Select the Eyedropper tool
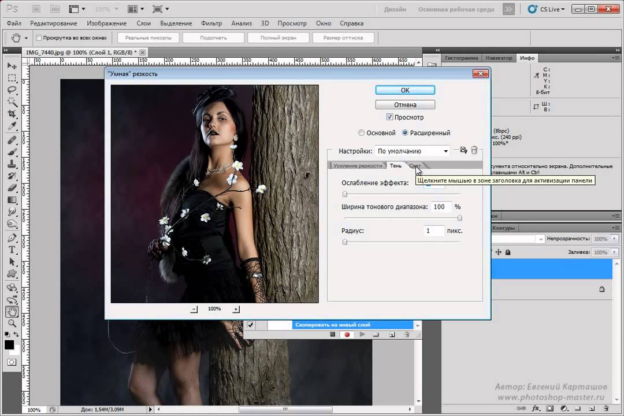The image size is (624, 416). tap(12, 127)
